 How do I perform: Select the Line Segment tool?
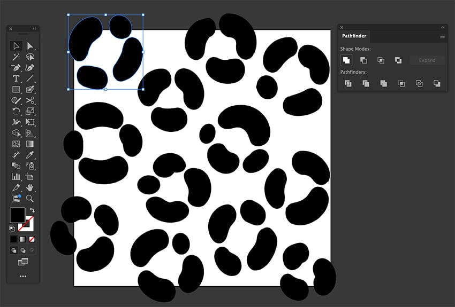coord(30,78)
